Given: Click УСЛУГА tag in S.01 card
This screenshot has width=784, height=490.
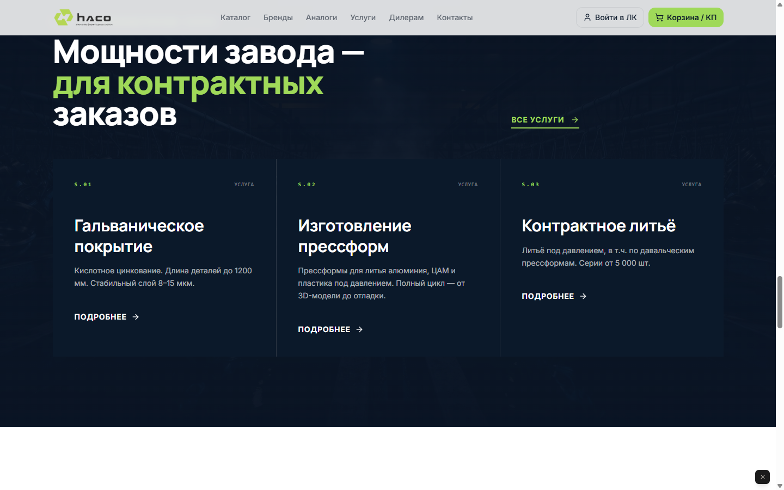Looking at the screenshot, I should point(244,185).
